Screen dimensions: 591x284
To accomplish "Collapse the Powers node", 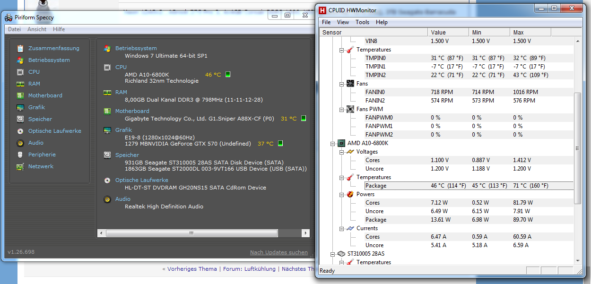I will pyautogui.click(x=342, y=194).
